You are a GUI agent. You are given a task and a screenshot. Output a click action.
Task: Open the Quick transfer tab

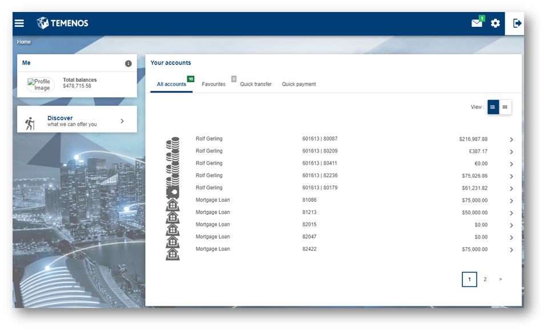256,85
